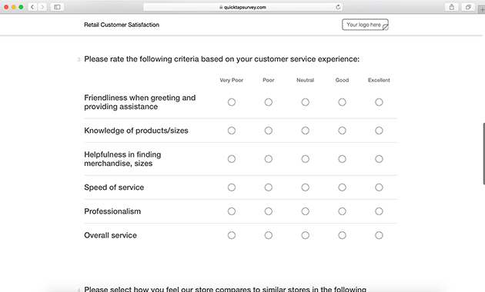Click the Retail Customer Satisfaction title

122,25
